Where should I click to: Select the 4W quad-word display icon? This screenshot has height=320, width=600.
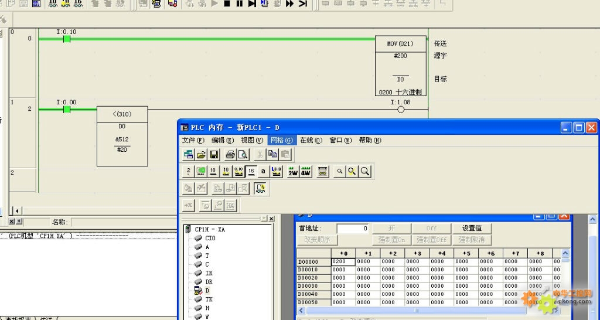pyautogui.click(x=306, y=172)
